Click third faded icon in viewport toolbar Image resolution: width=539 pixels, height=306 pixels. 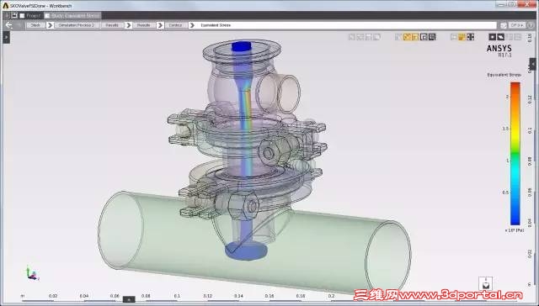click(x=369, y=37)
